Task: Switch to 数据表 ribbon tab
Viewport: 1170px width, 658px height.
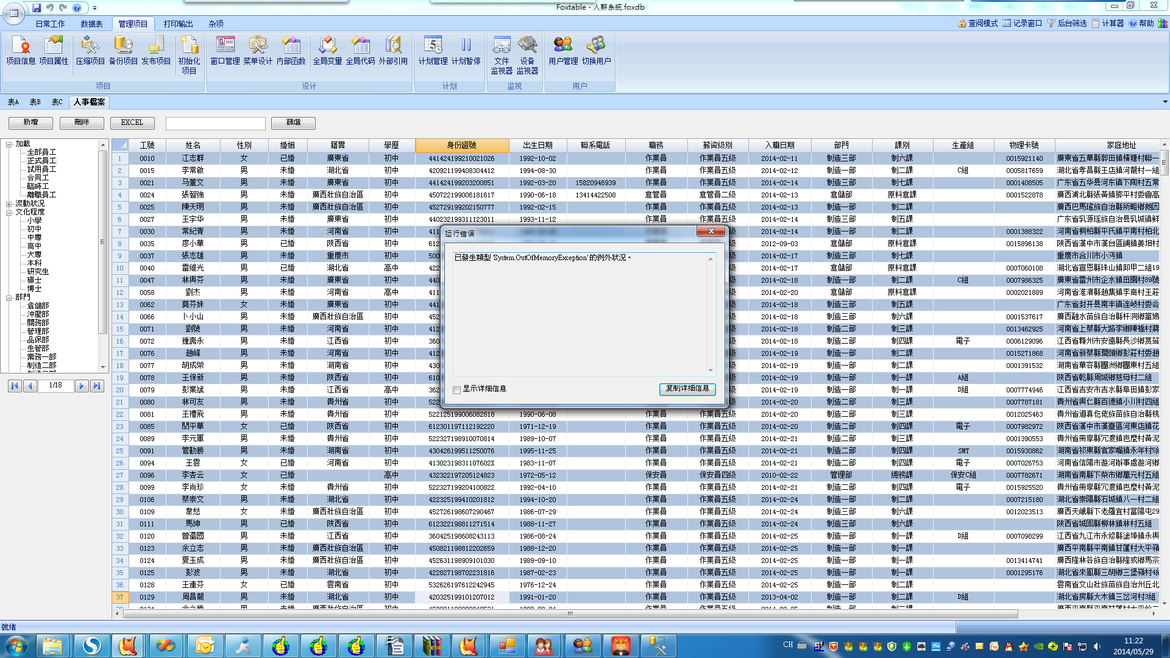Action: pos(91,24)
